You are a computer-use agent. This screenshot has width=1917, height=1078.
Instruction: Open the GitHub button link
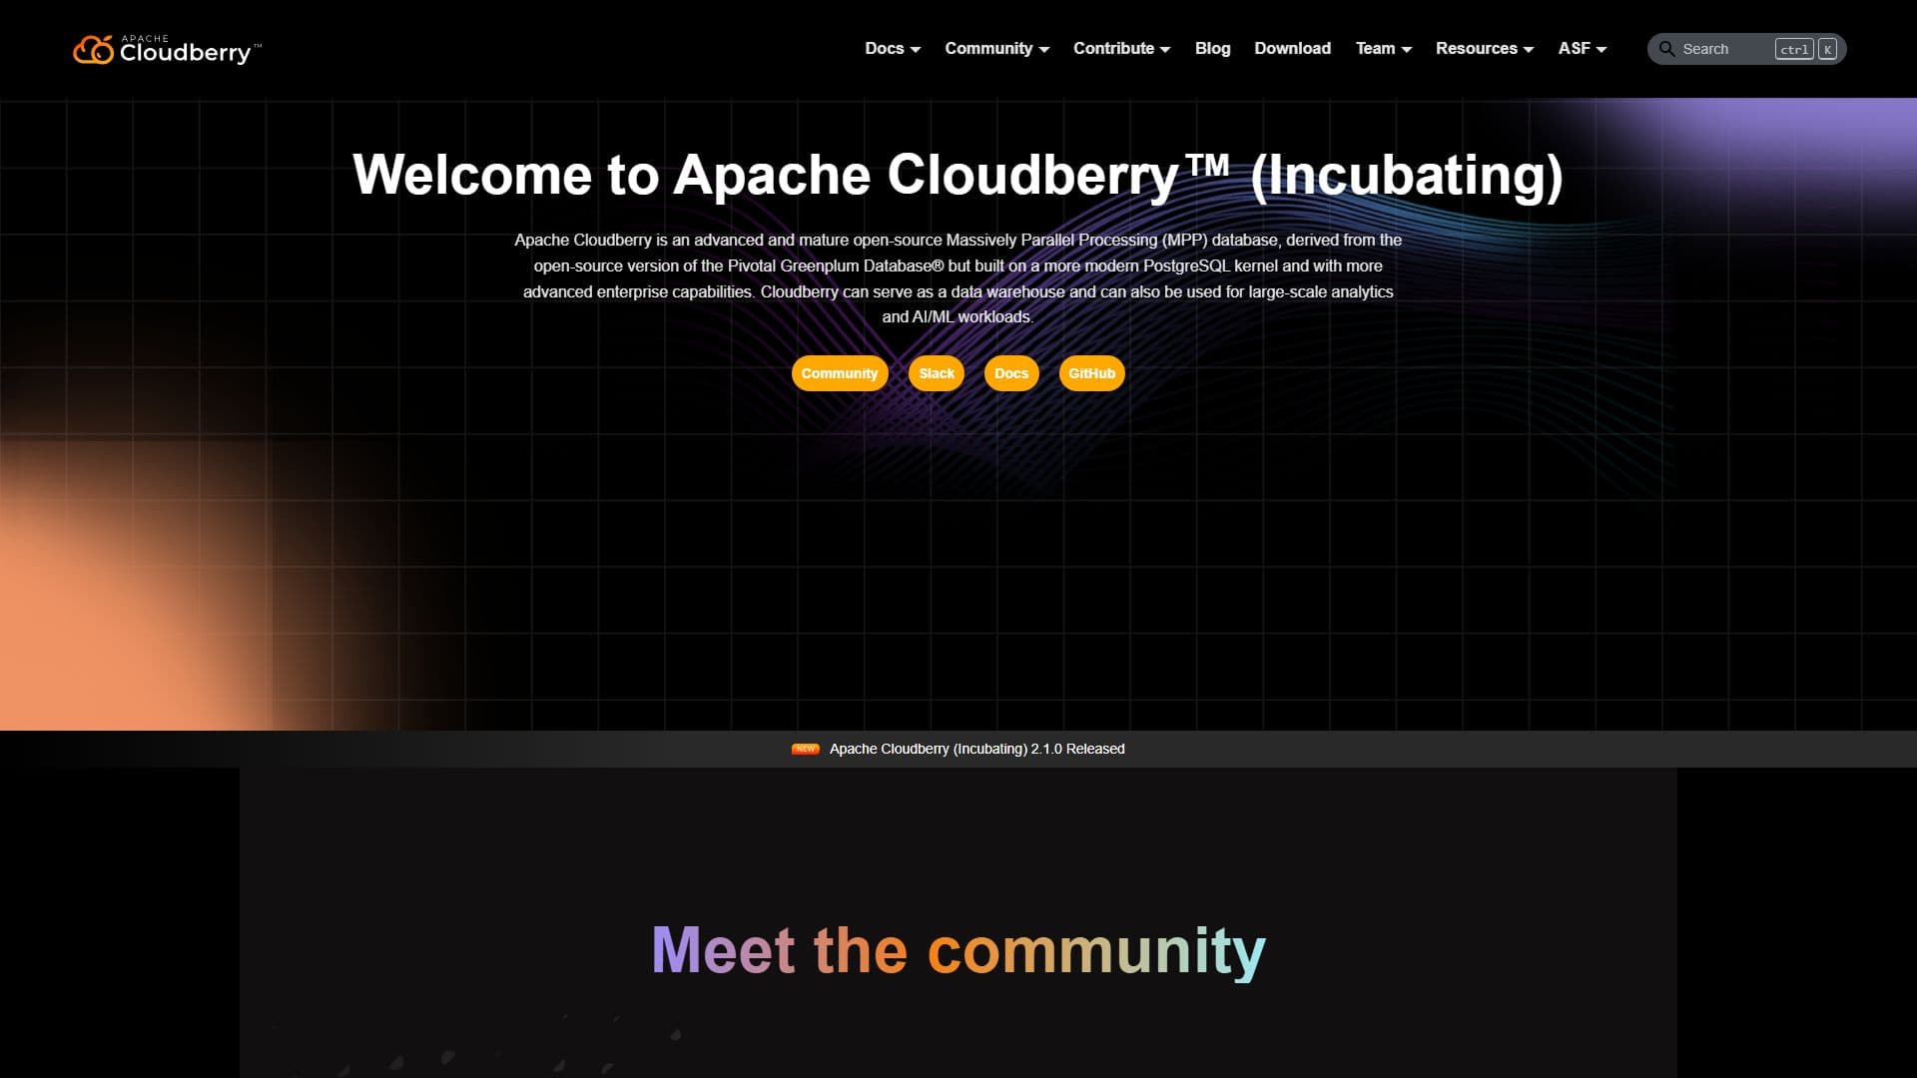point(1091,373)
